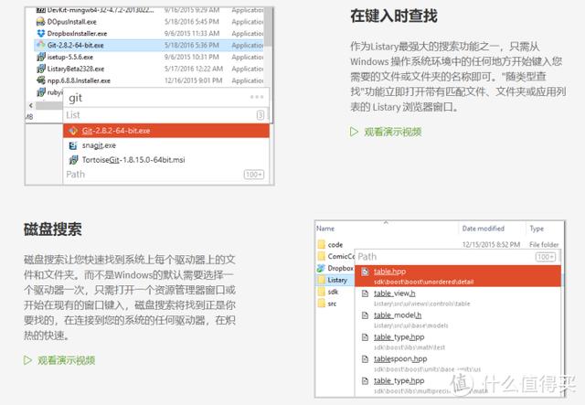Expand the List section count badge showing 3
Viewport: 585px width, 405px height.
[260, 115]
